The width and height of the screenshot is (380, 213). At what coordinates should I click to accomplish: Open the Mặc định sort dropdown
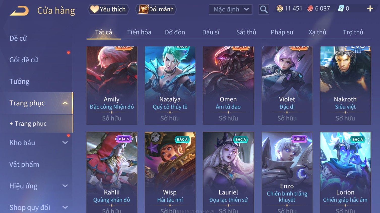coord(231,10)
